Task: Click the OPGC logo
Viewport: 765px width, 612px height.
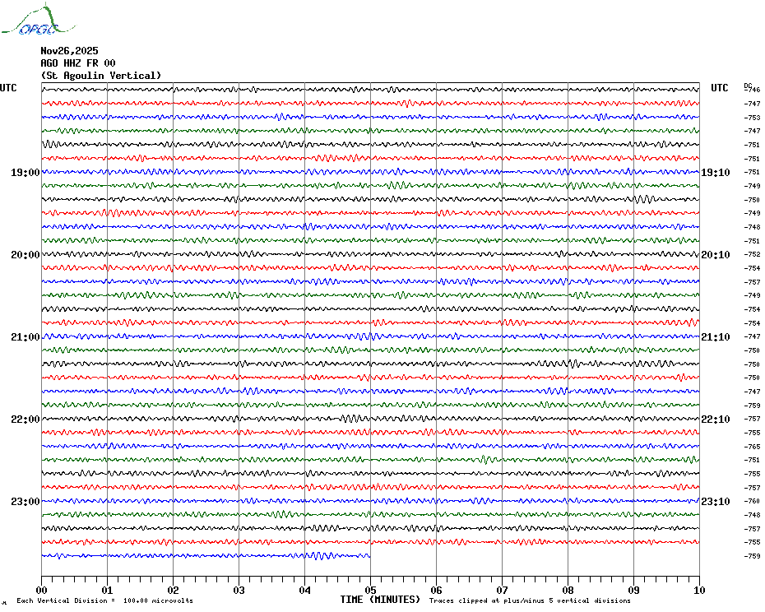Action: [x=38, y=20]
